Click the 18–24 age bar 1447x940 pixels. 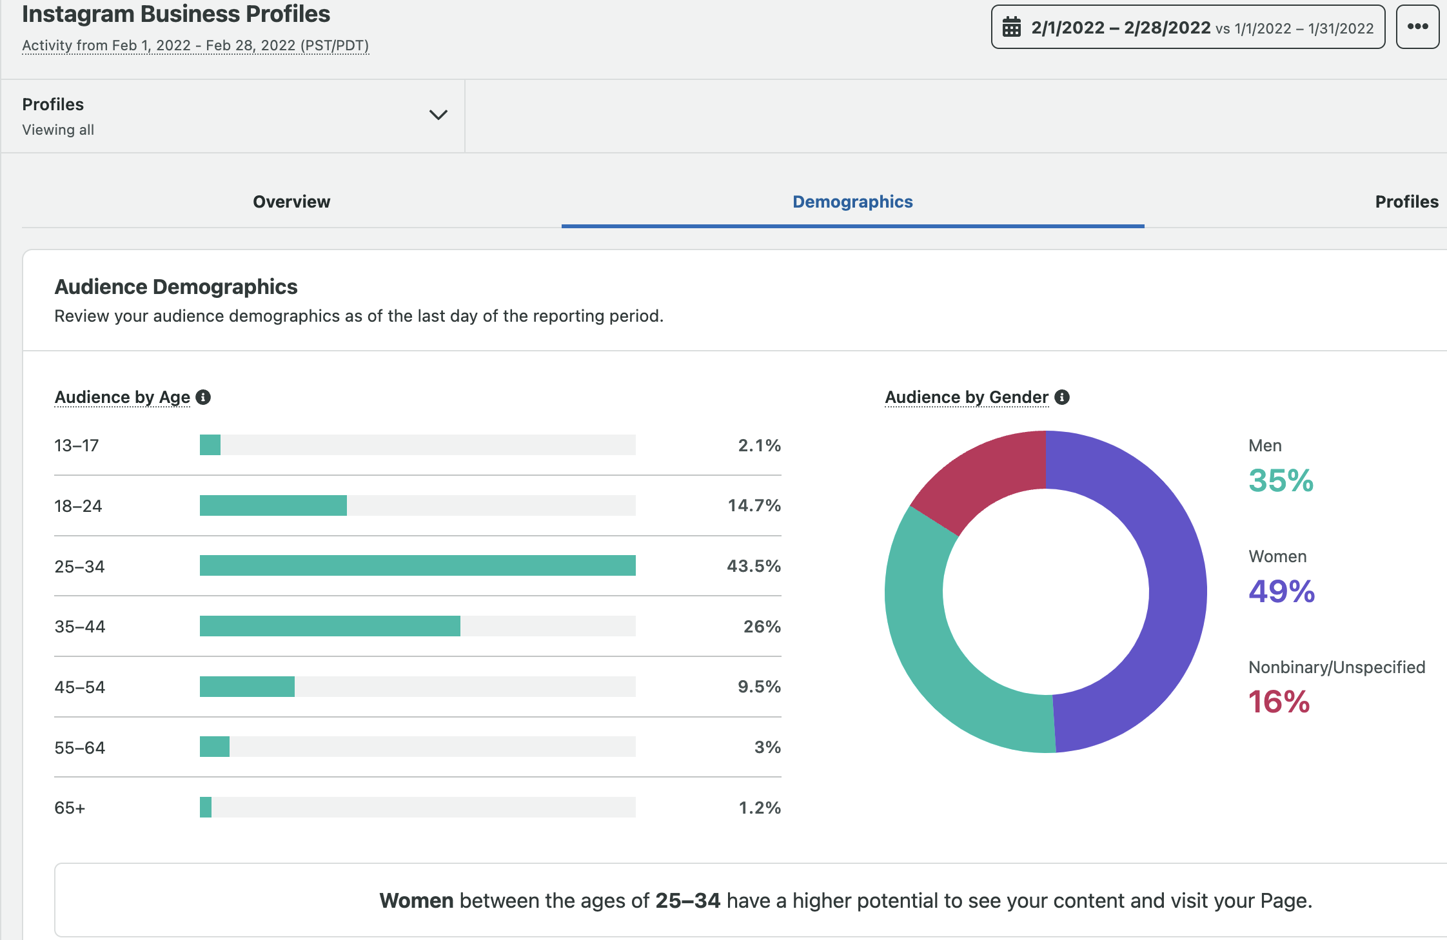pyautogui.click(x=273, y=505)
